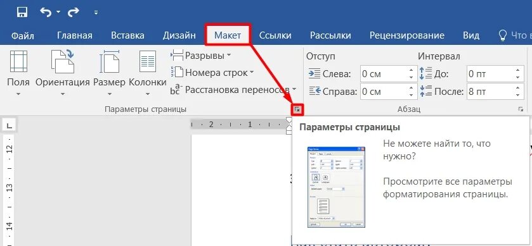This screenshot has height=246, width=532.
Task: Switch to the Рассылки tab
Action: tap(330, 35)
